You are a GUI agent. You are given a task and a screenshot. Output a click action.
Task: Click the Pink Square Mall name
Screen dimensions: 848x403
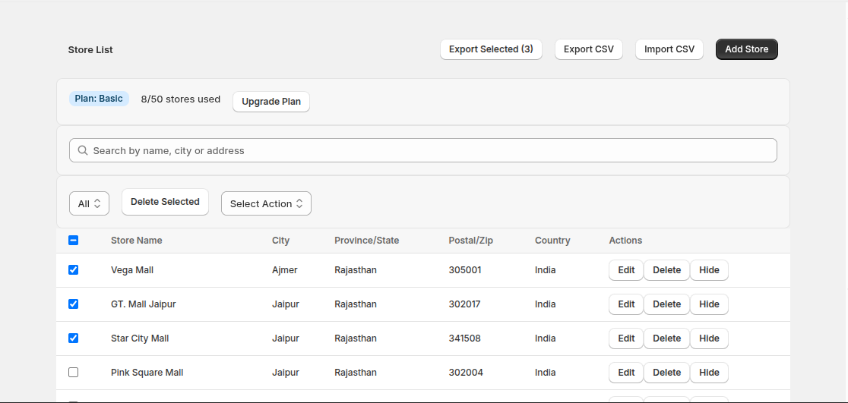147,372
